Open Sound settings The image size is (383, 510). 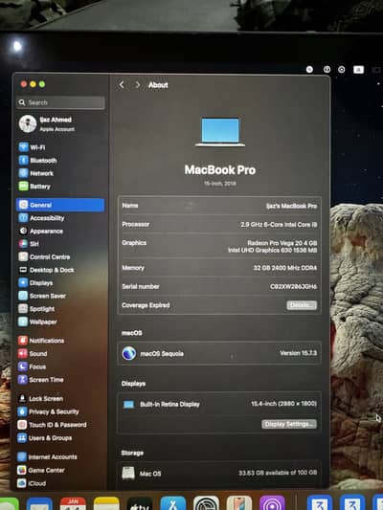pyautogui.click(x=33, y=353)
